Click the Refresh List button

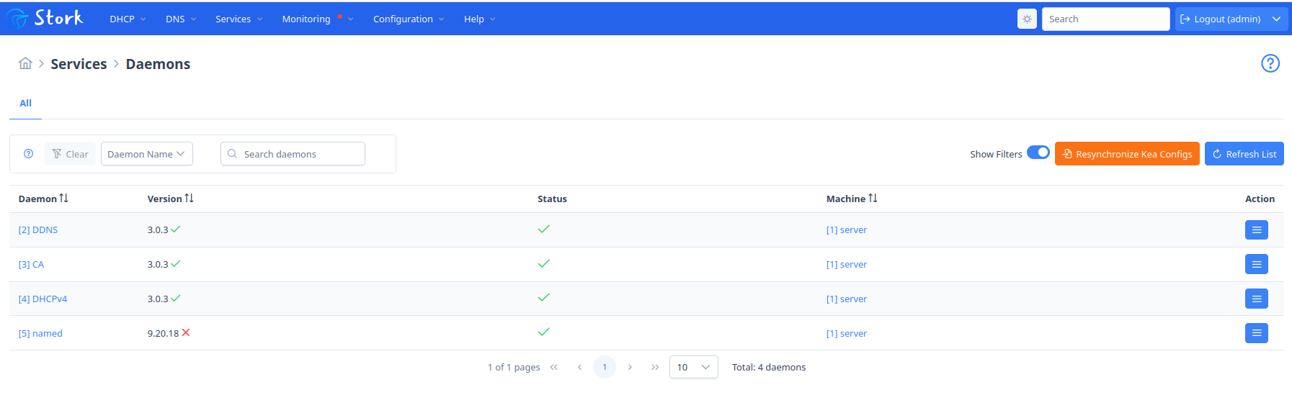1244,154
